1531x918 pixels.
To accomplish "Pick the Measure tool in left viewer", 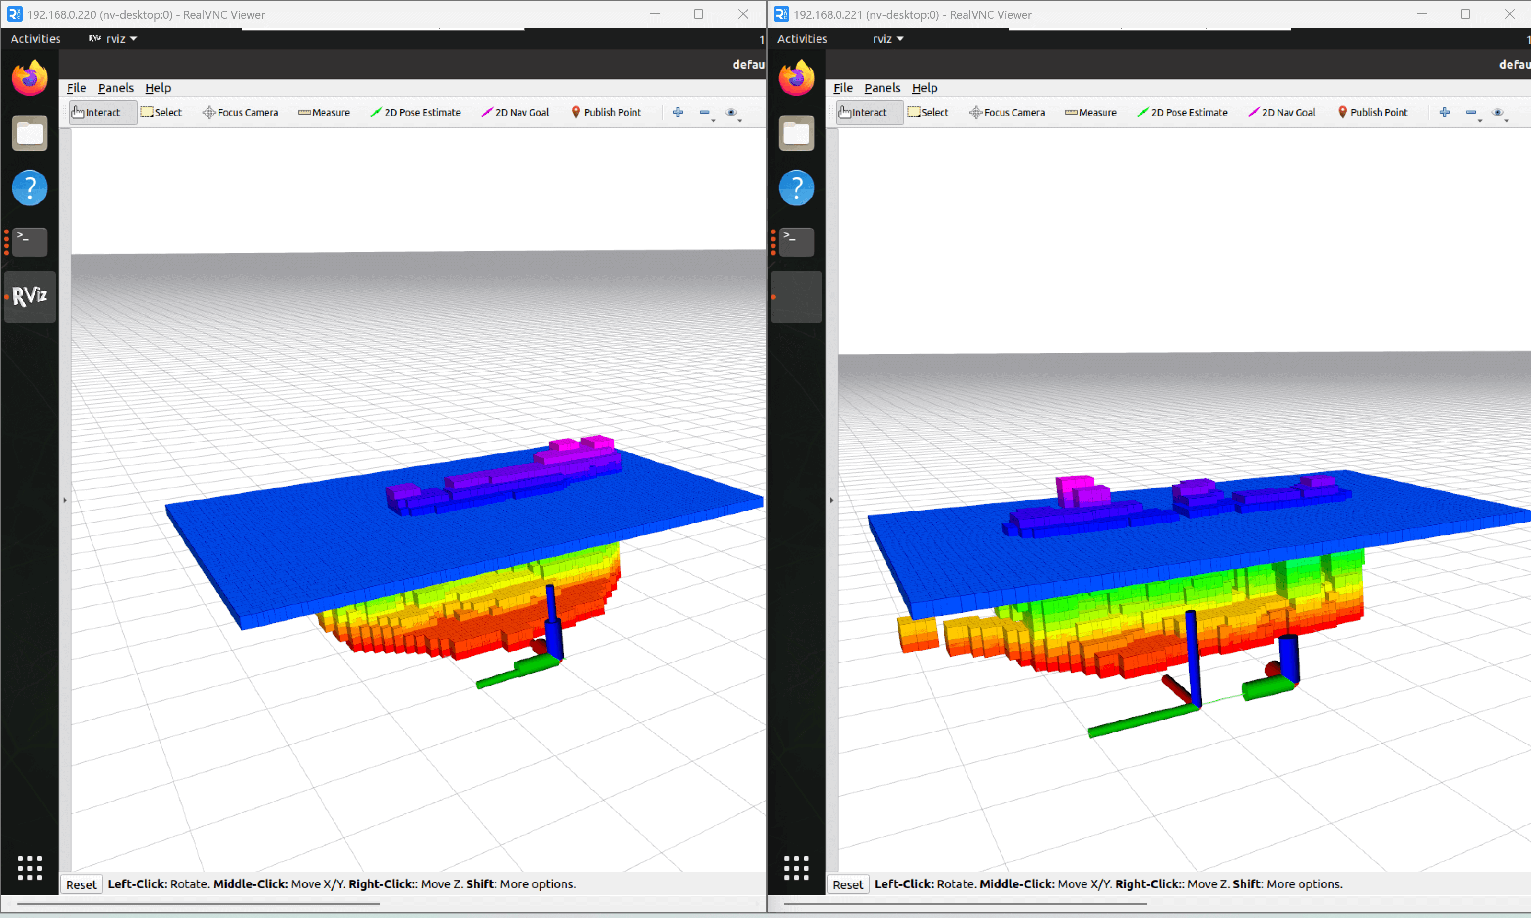I will [x=324, y=113].
